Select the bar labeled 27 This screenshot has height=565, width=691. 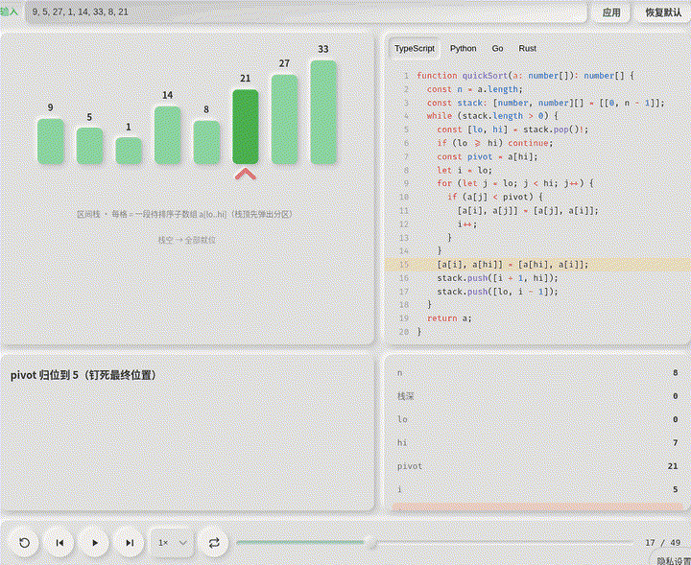point(285,119)
